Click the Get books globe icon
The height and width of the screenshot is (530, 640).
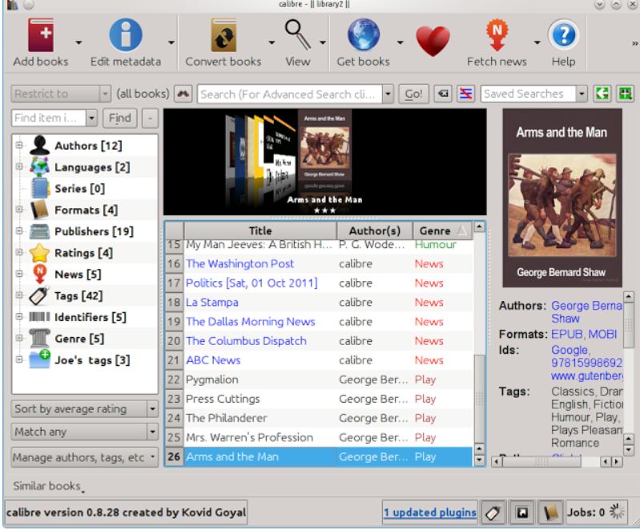364,35
